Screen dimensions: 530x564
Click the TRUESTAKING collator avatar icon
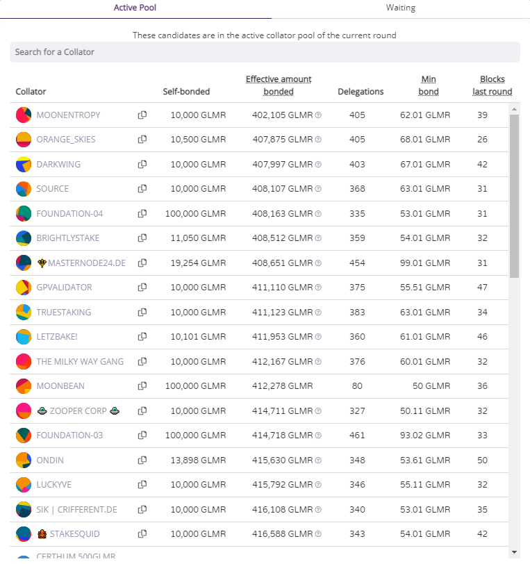(24, 313)
